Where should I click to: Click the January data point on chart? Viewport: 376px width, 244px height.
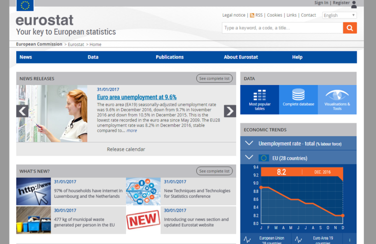(x=261, y=187)
